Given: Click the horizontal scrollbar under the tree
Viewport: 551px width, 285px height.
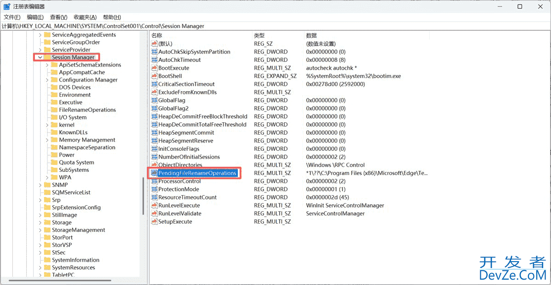Looking at the screenshot, I should [60, 280].
